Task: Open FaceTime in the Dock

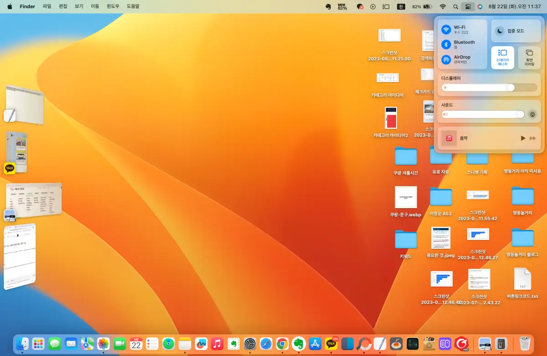Action: (x=120, y=344)
